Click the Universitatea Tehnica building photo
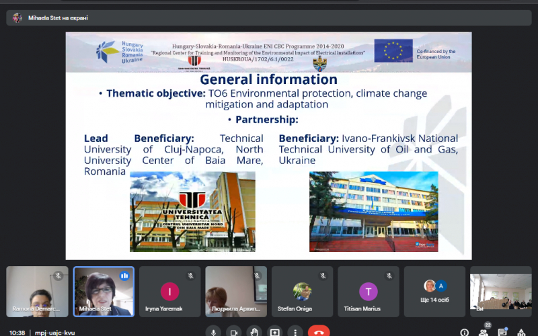This screenshot has width=538, height=336. [192, 212]
